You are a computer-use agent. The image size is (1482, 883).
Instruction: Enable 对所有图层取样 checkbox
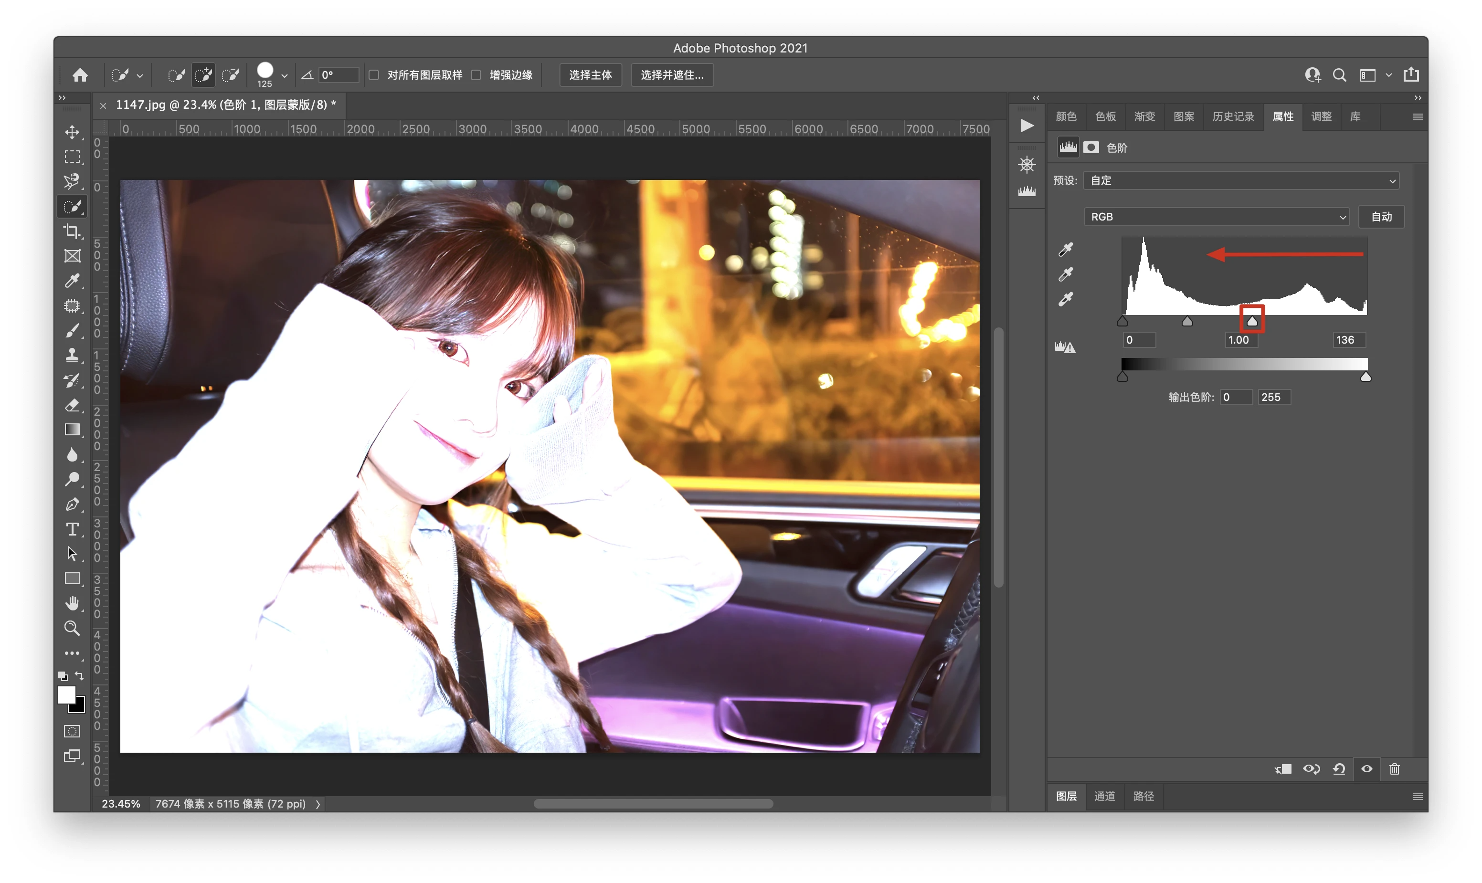click(374, 75)
